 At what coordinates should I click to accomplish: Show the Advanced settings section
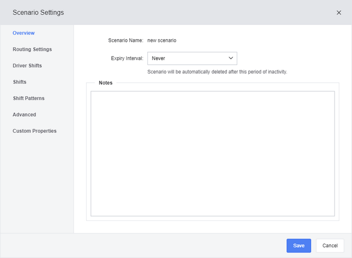point(24,115)
